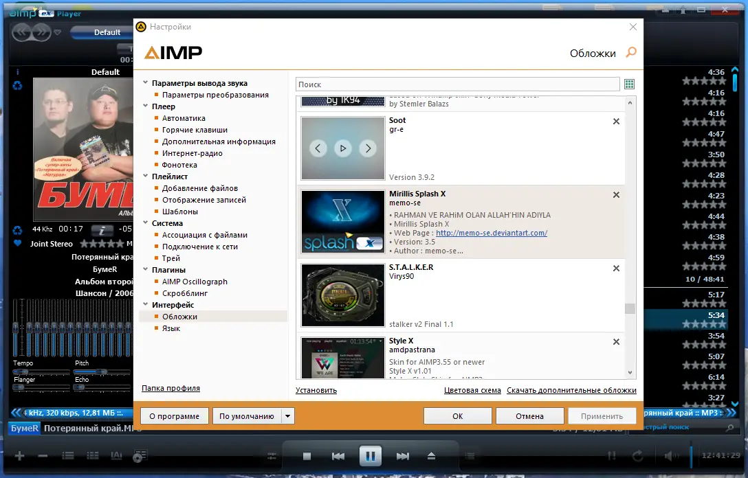Open the По умолчанию dropdown arrow
The height and width of the screenshot is (478, 748).
[287, 416]
